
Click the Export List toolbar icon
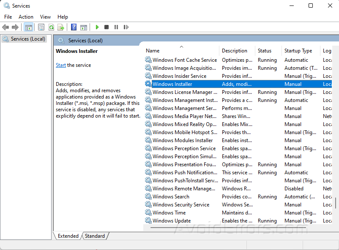(x=61, y=27)
